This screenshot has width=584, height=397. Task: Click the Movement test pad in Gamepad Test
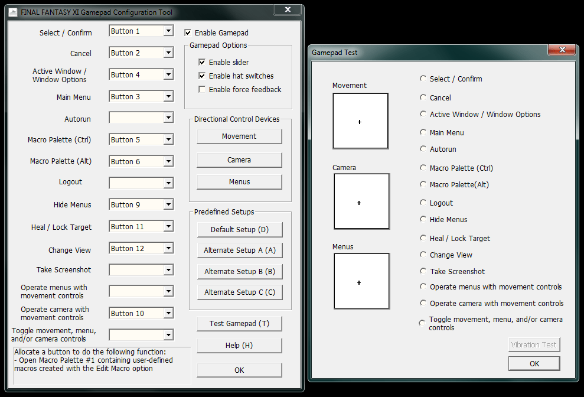point(361,121)
